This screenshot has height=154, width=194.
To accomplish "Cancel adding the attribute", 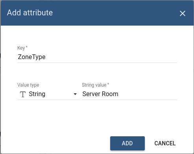I will pos(165,143).
